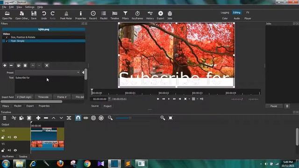Screen dimensions: 299x168
Task: Lock the V1 track
Action: (x=3, y=150)
